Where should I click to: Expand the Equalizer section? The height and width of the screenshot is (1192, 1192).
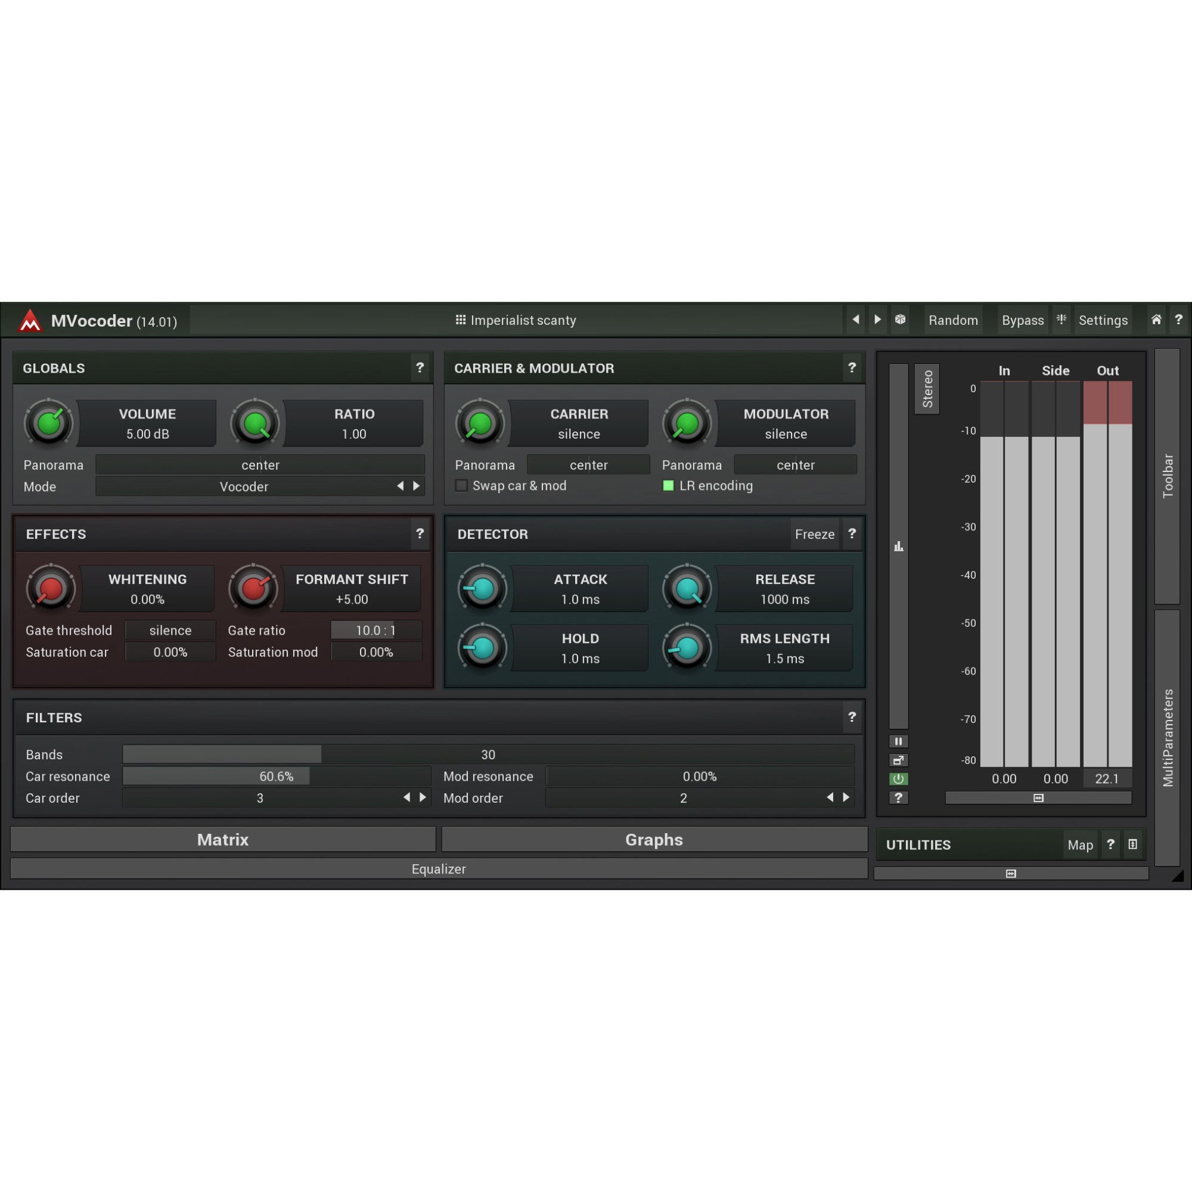[x=439, y=869]
